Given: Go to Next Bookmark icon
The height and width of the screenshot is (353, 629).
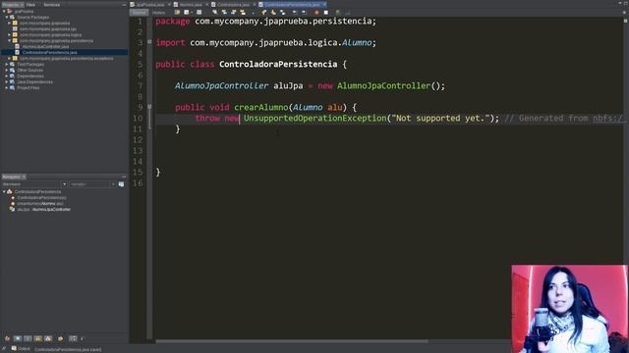Looking at the screenshot, I should point(273,13).
